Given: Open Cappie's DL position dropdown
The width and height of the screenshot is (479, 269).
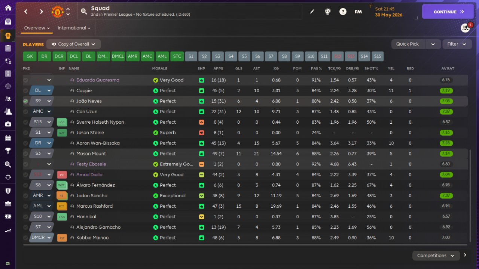Looking at the screenshot, I should (x=42, y=91).
